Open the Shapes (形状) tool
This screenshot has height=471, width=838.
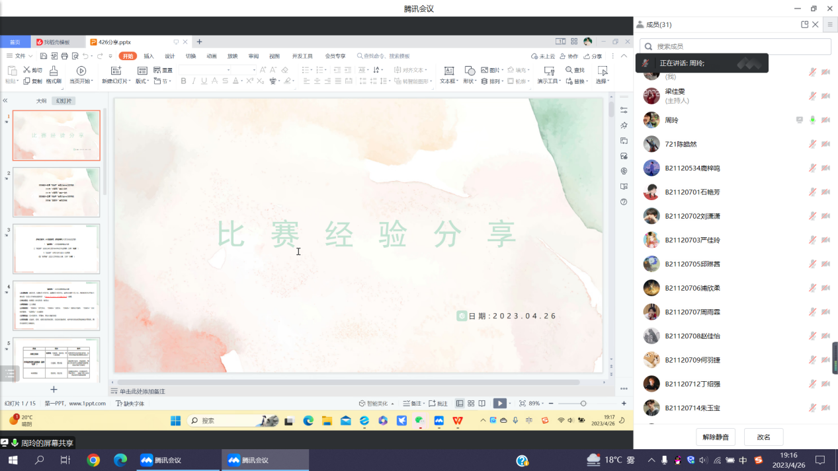(x=470, y=71)
